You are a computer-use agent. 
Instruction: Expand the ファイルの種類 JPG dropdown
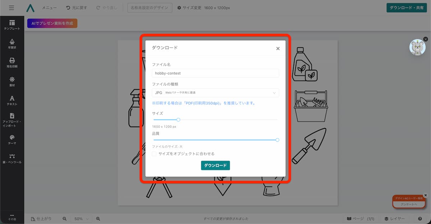[x=215, y=93]
